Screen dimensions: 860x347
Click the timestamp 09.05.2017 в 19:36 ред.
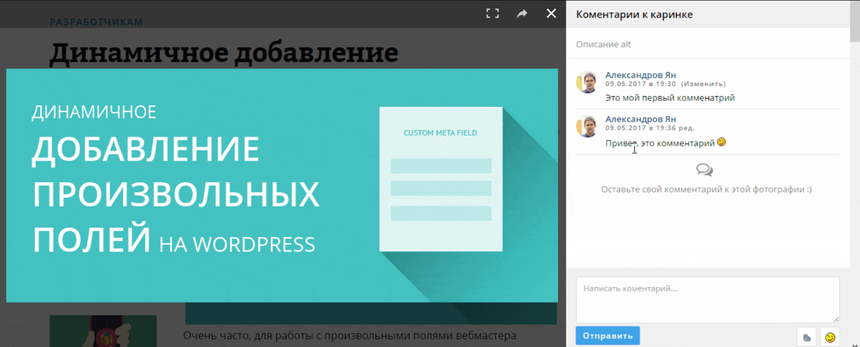(x=650, y=128)
